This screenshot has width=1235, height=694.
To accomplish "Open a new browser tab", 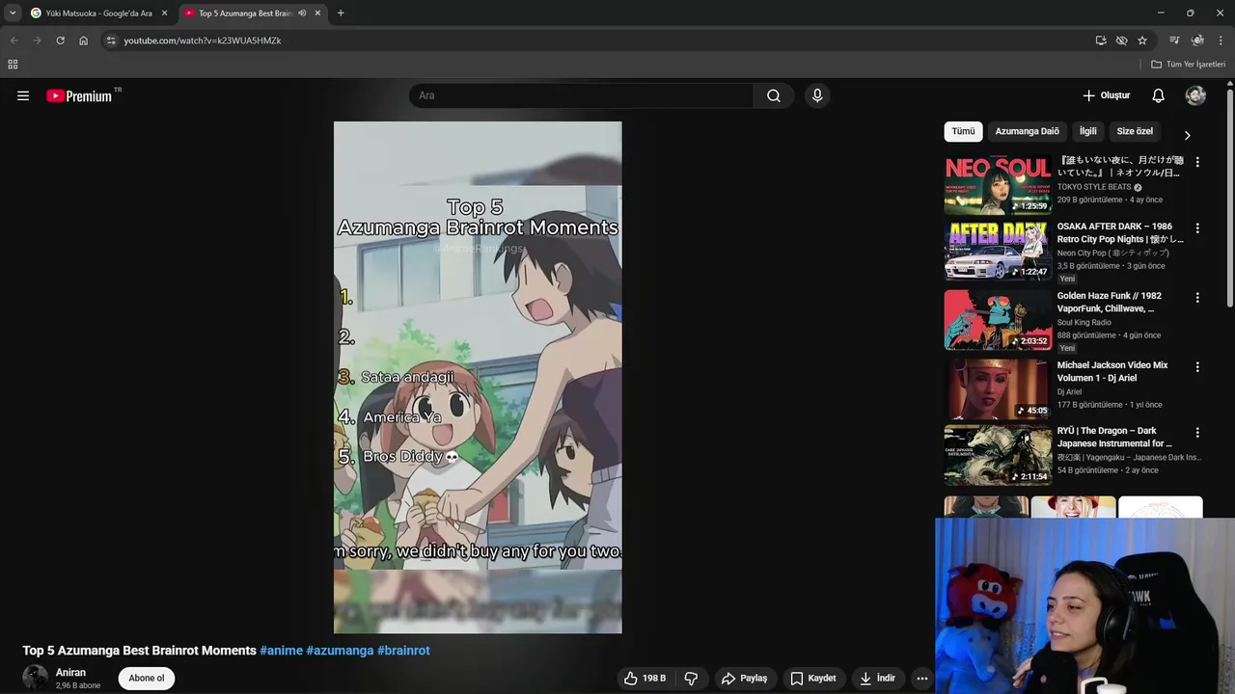I will (341, 13).
